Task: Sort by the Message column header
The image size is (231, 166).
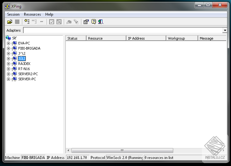Action: pyautogui.click(x=212, y=38)
